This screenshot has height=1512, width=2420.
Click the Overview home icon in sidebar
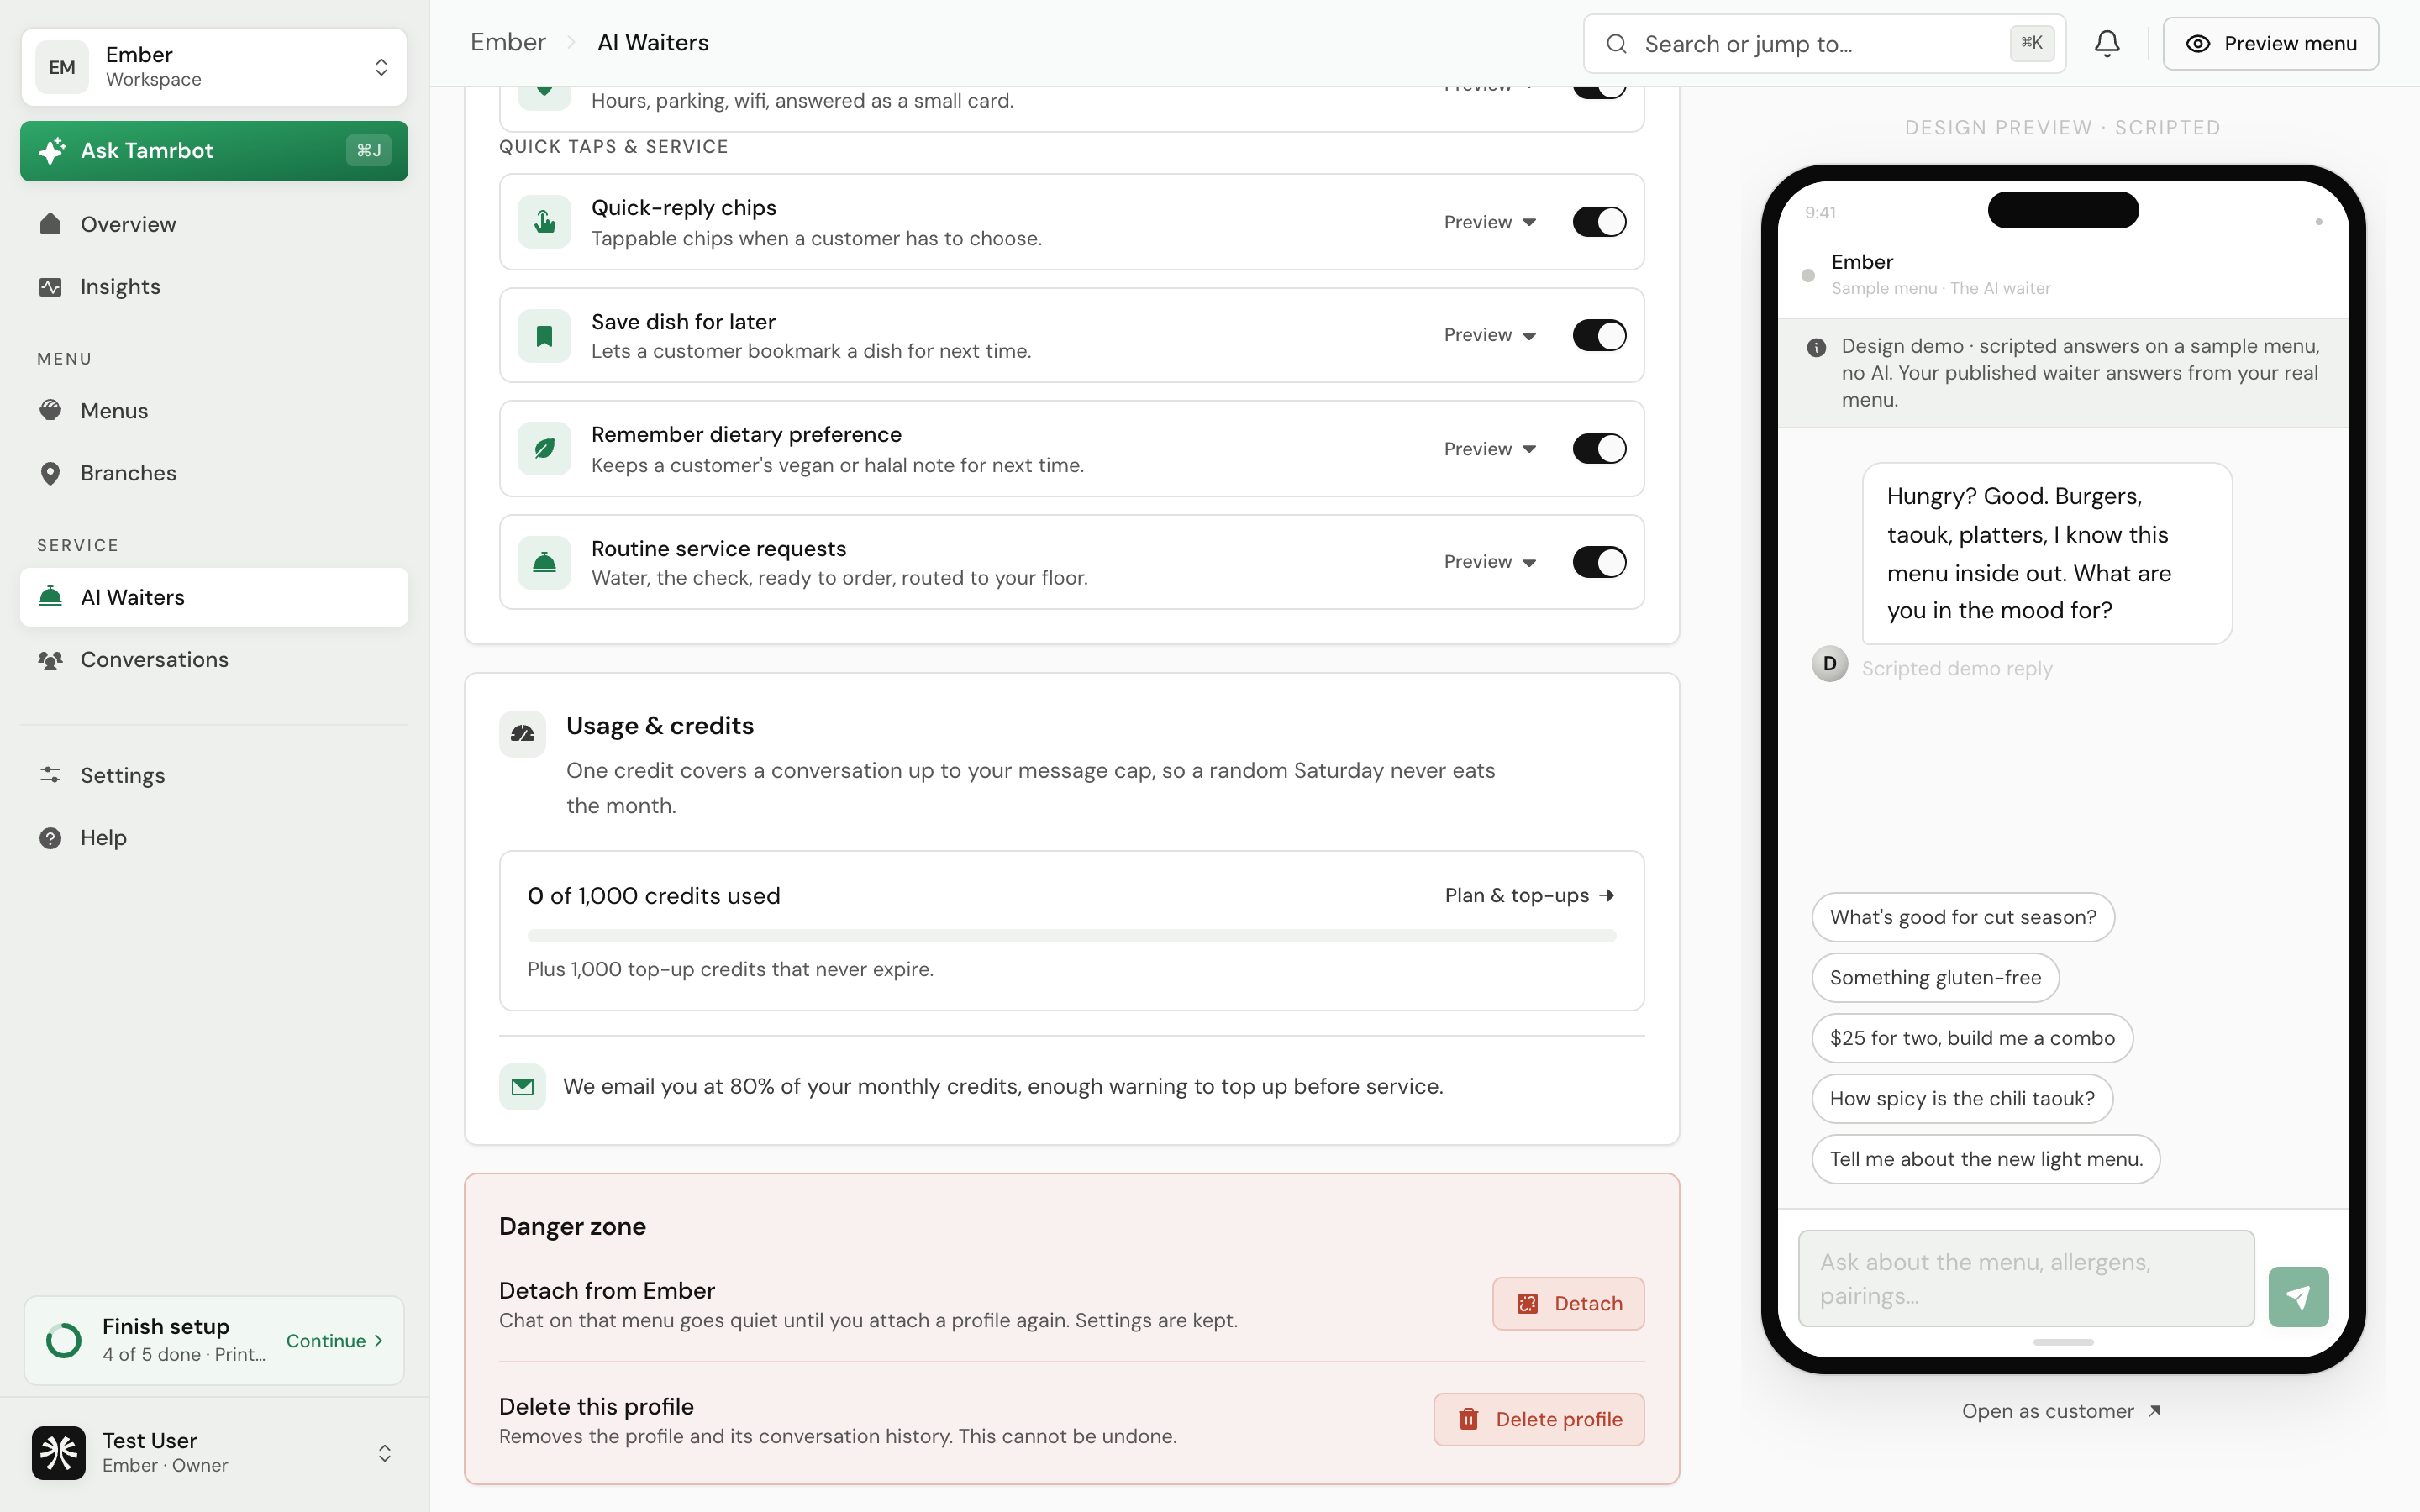pos(50,224)
